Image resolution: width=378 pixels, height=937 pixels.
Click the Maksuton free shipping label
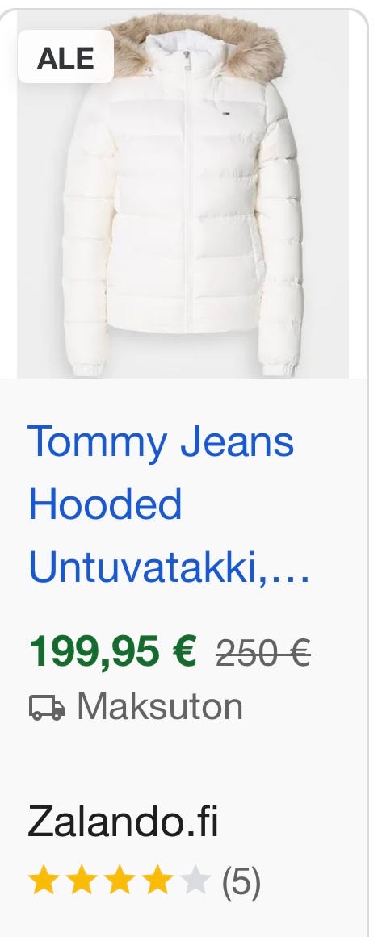pos(160,707)
